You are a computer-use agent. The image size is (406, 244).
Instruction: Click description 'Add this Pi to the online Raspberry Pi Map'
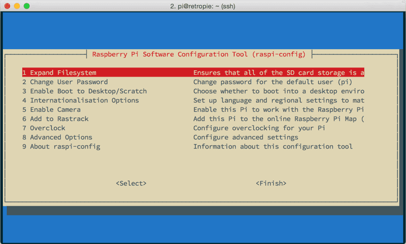click(275, 119)
